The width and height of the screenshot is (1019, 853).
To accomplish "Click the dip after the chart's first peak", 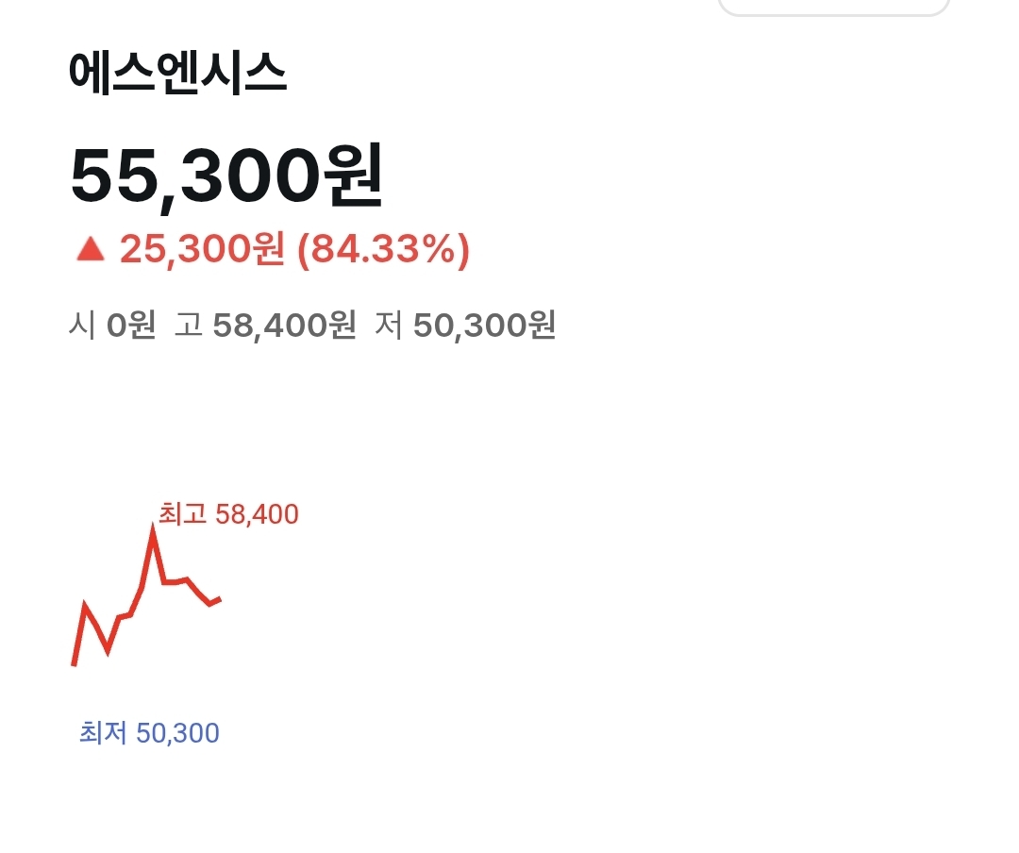I will coord(107,651).
